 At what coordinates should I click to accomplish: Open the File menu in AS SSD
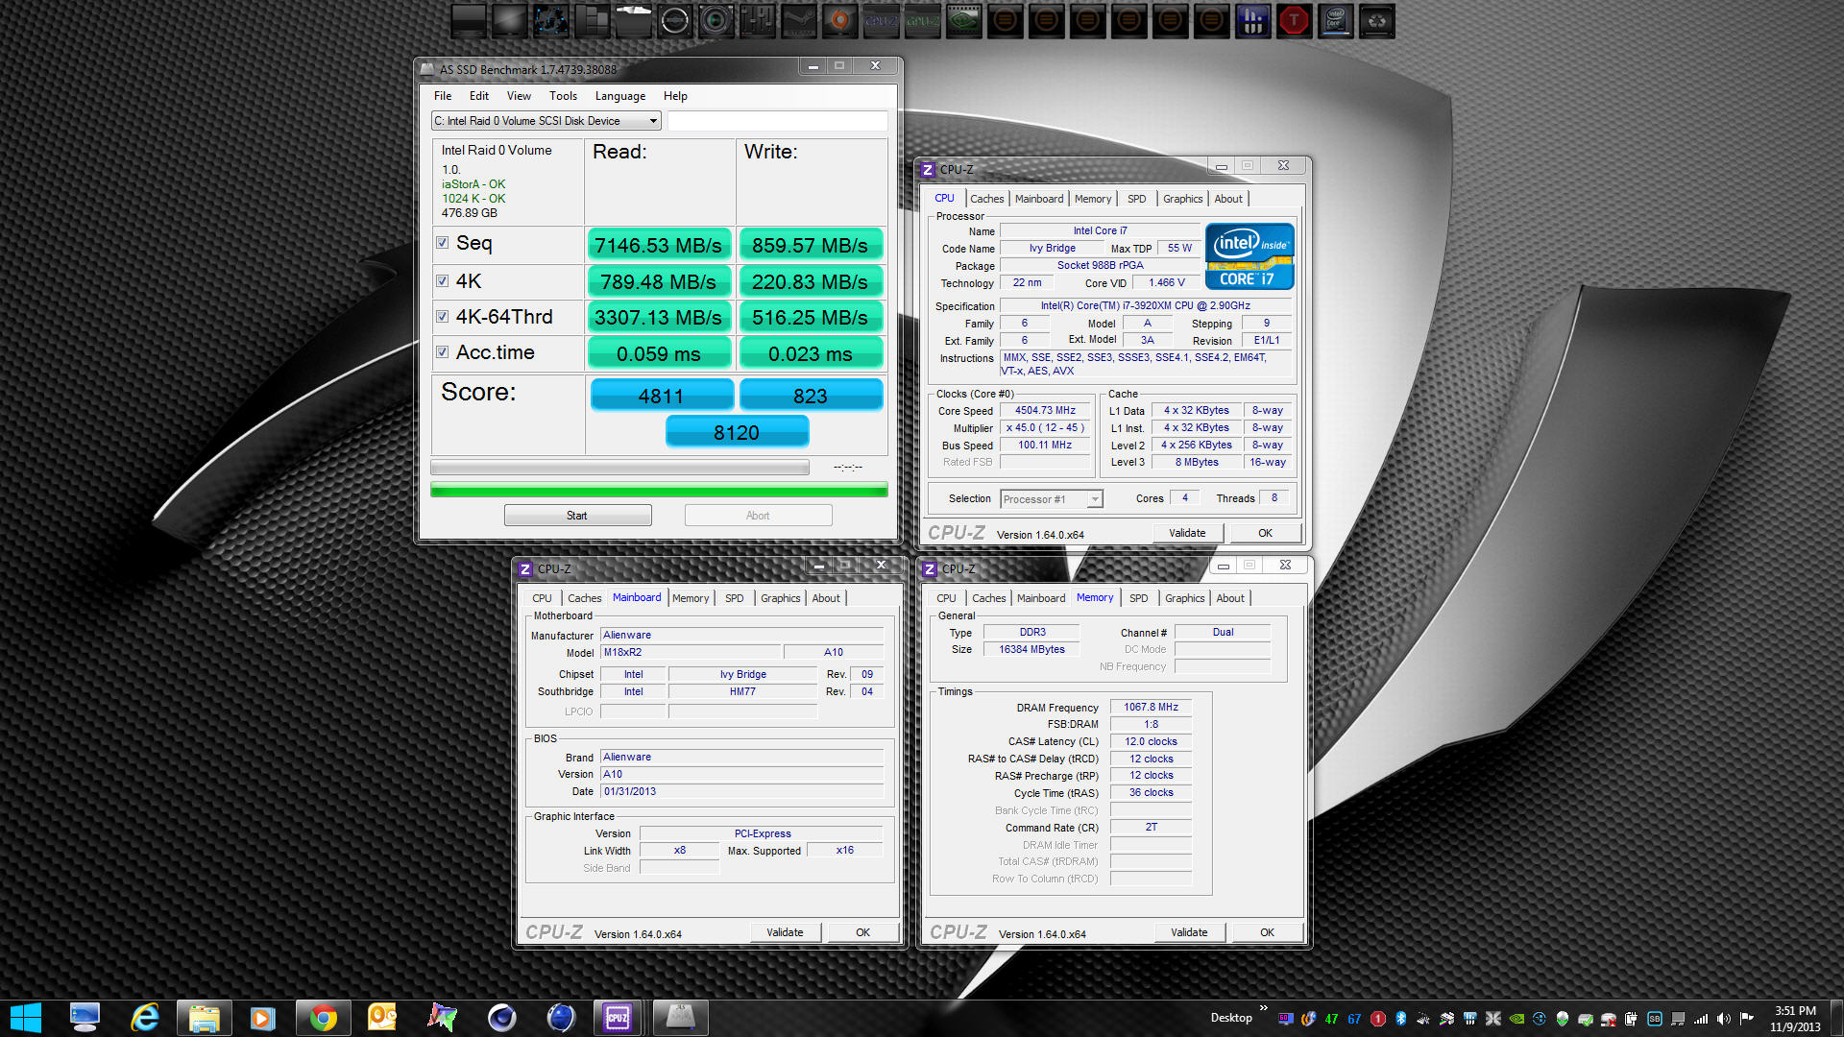click(x=443, y=96)
